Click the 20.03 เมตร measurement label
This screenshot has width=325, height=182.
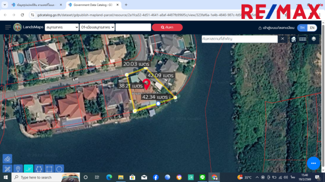pyautogui.click(x=136, y=64)
